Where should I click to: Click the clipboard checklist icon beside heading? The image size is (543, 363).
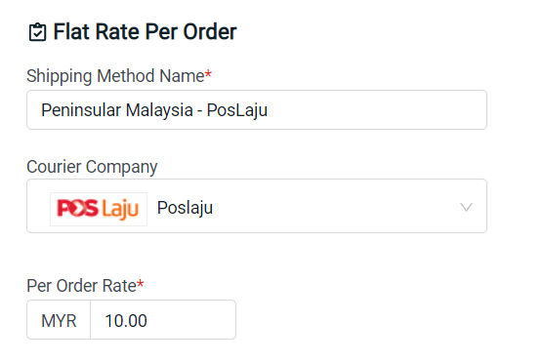point(37,32)
